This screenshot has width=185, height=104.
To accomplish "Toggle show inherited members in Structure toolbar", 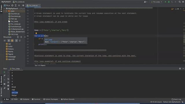I will 16,40.
